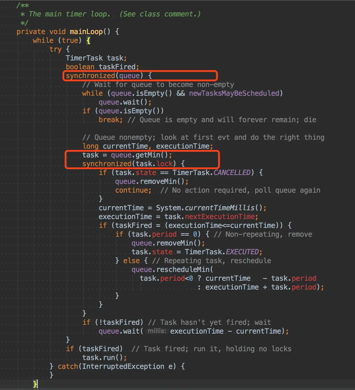This screenshot has width=355, height=390.
Task: Click the red "nextExecutionTime" field
Action: tap(220, 217)
